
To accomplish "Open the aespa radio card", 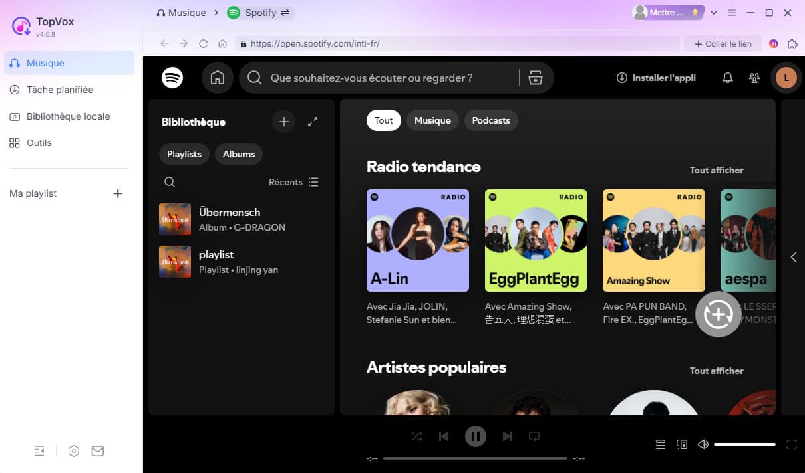I will tap(748, 240).
